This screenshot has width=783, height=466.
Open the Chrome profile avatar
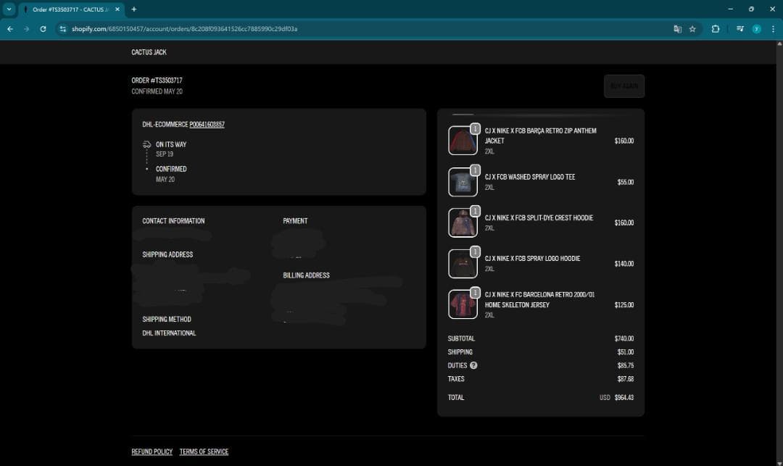pyautogui.click(x=756, y=29)
